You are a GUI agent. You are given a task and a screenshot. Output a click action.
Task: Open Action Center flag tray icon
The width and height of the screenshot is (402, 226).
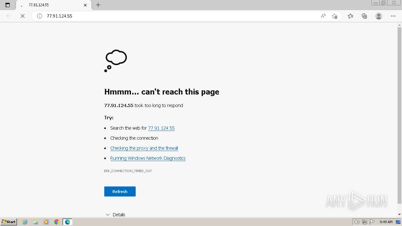click(372, 222)
